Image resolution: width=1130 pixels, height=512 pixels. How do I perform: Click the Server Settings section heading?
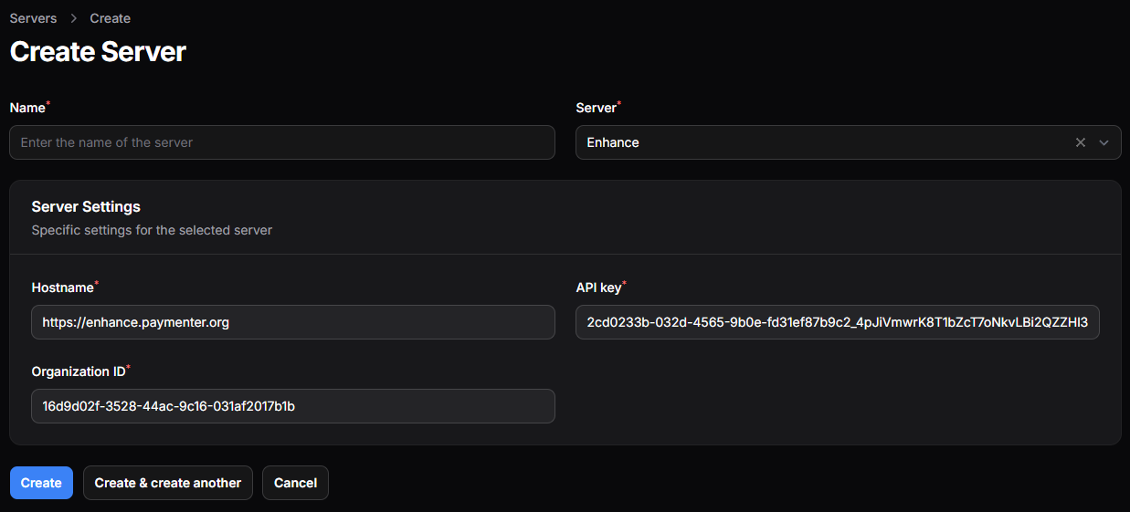[x=86, y=207]
